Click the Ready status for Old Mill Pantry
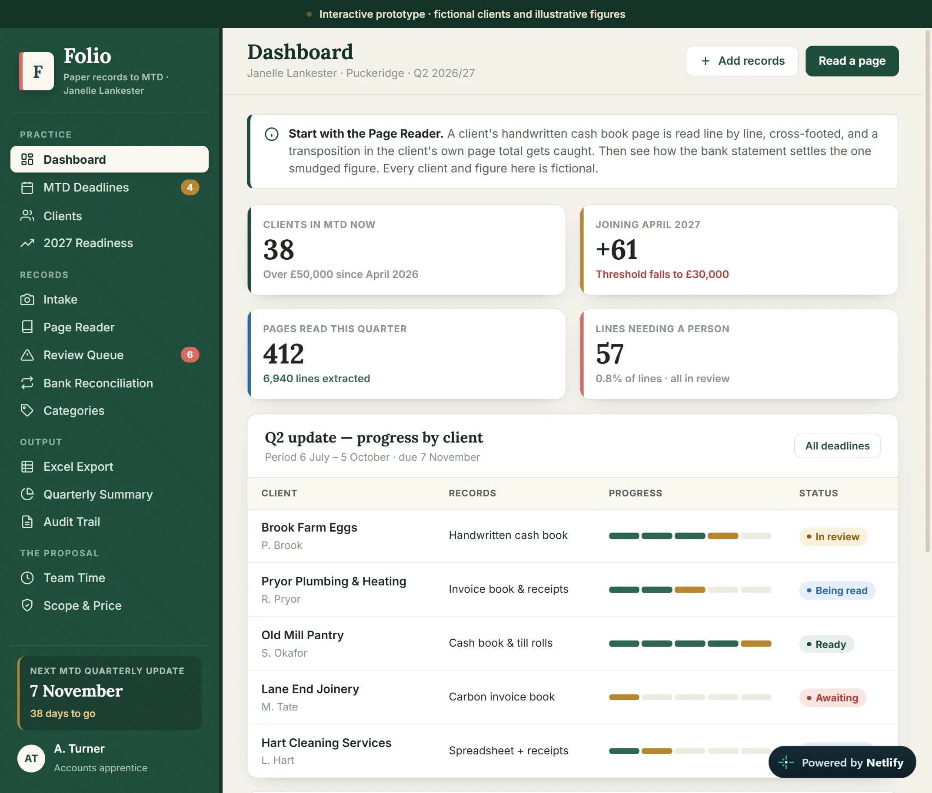This screenshot has width=932, height=793. point(826,644)
